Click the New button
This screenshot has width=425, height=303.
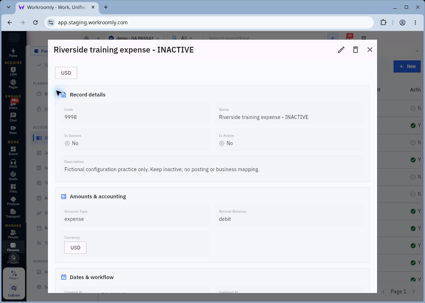(x=407, y=66)
